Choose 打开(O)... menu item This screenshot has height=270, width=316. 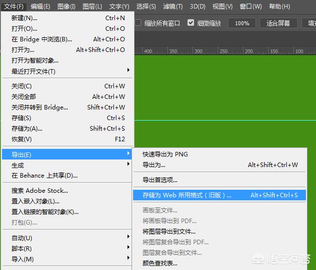pos(68,29)
